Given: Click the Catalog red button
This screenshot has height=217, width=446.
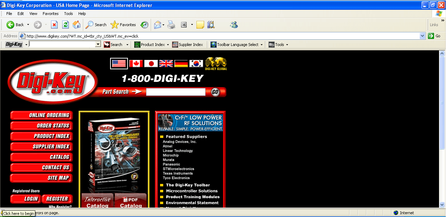Looking at the screenshot, I should click(41, 157).
